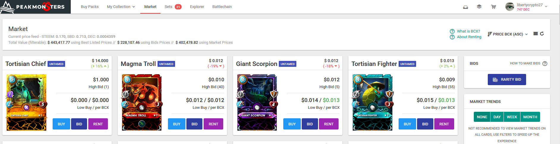Click RARITY BID button

coord(507,80)
